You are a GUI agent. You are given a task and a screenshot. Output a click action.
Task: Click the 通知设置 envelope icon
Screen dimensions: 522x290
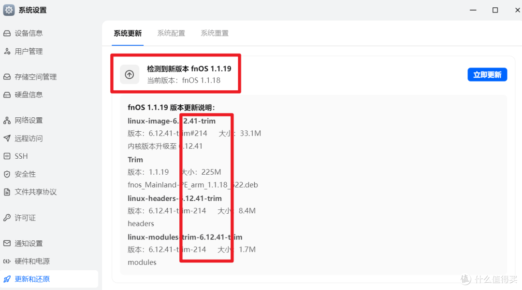7,243
